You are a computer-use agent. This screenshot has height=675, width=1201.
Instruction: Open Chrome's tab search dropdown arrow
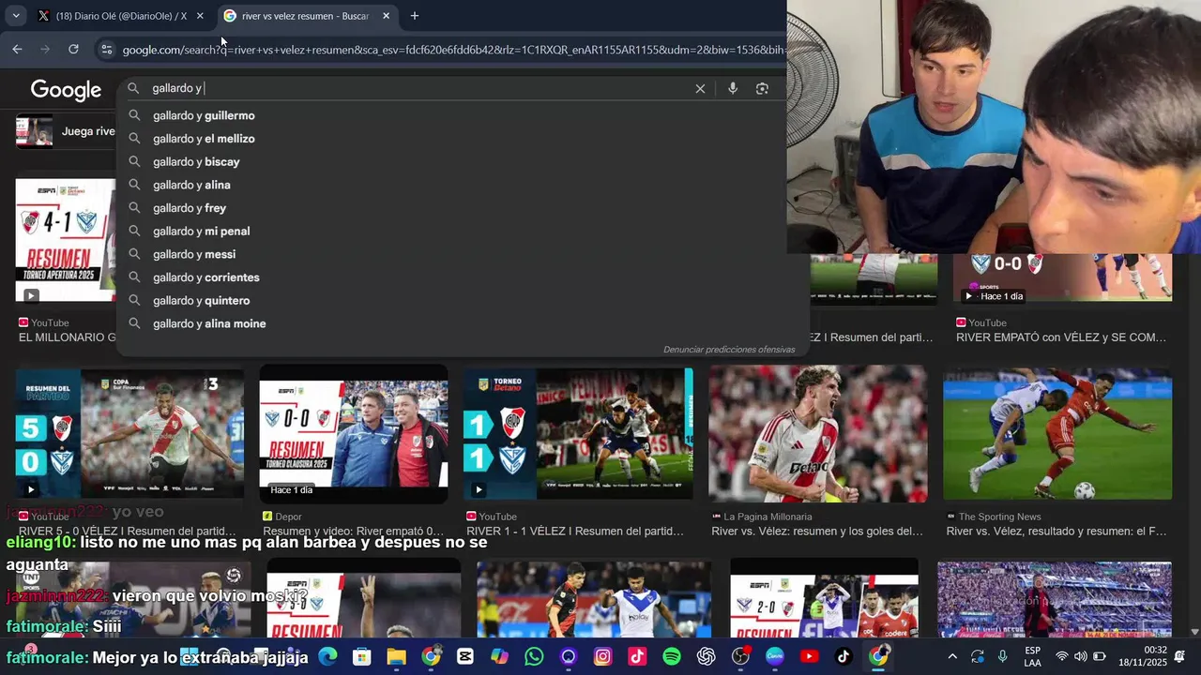(16, 16)
